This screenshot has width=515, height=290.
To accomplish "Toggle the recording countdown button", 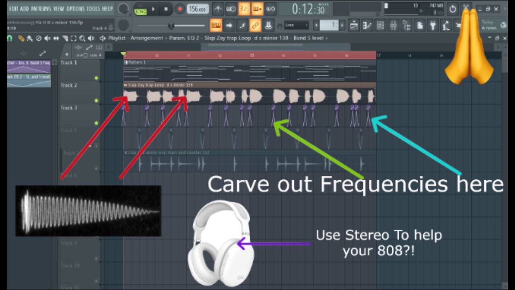I will tap(244, 9).
